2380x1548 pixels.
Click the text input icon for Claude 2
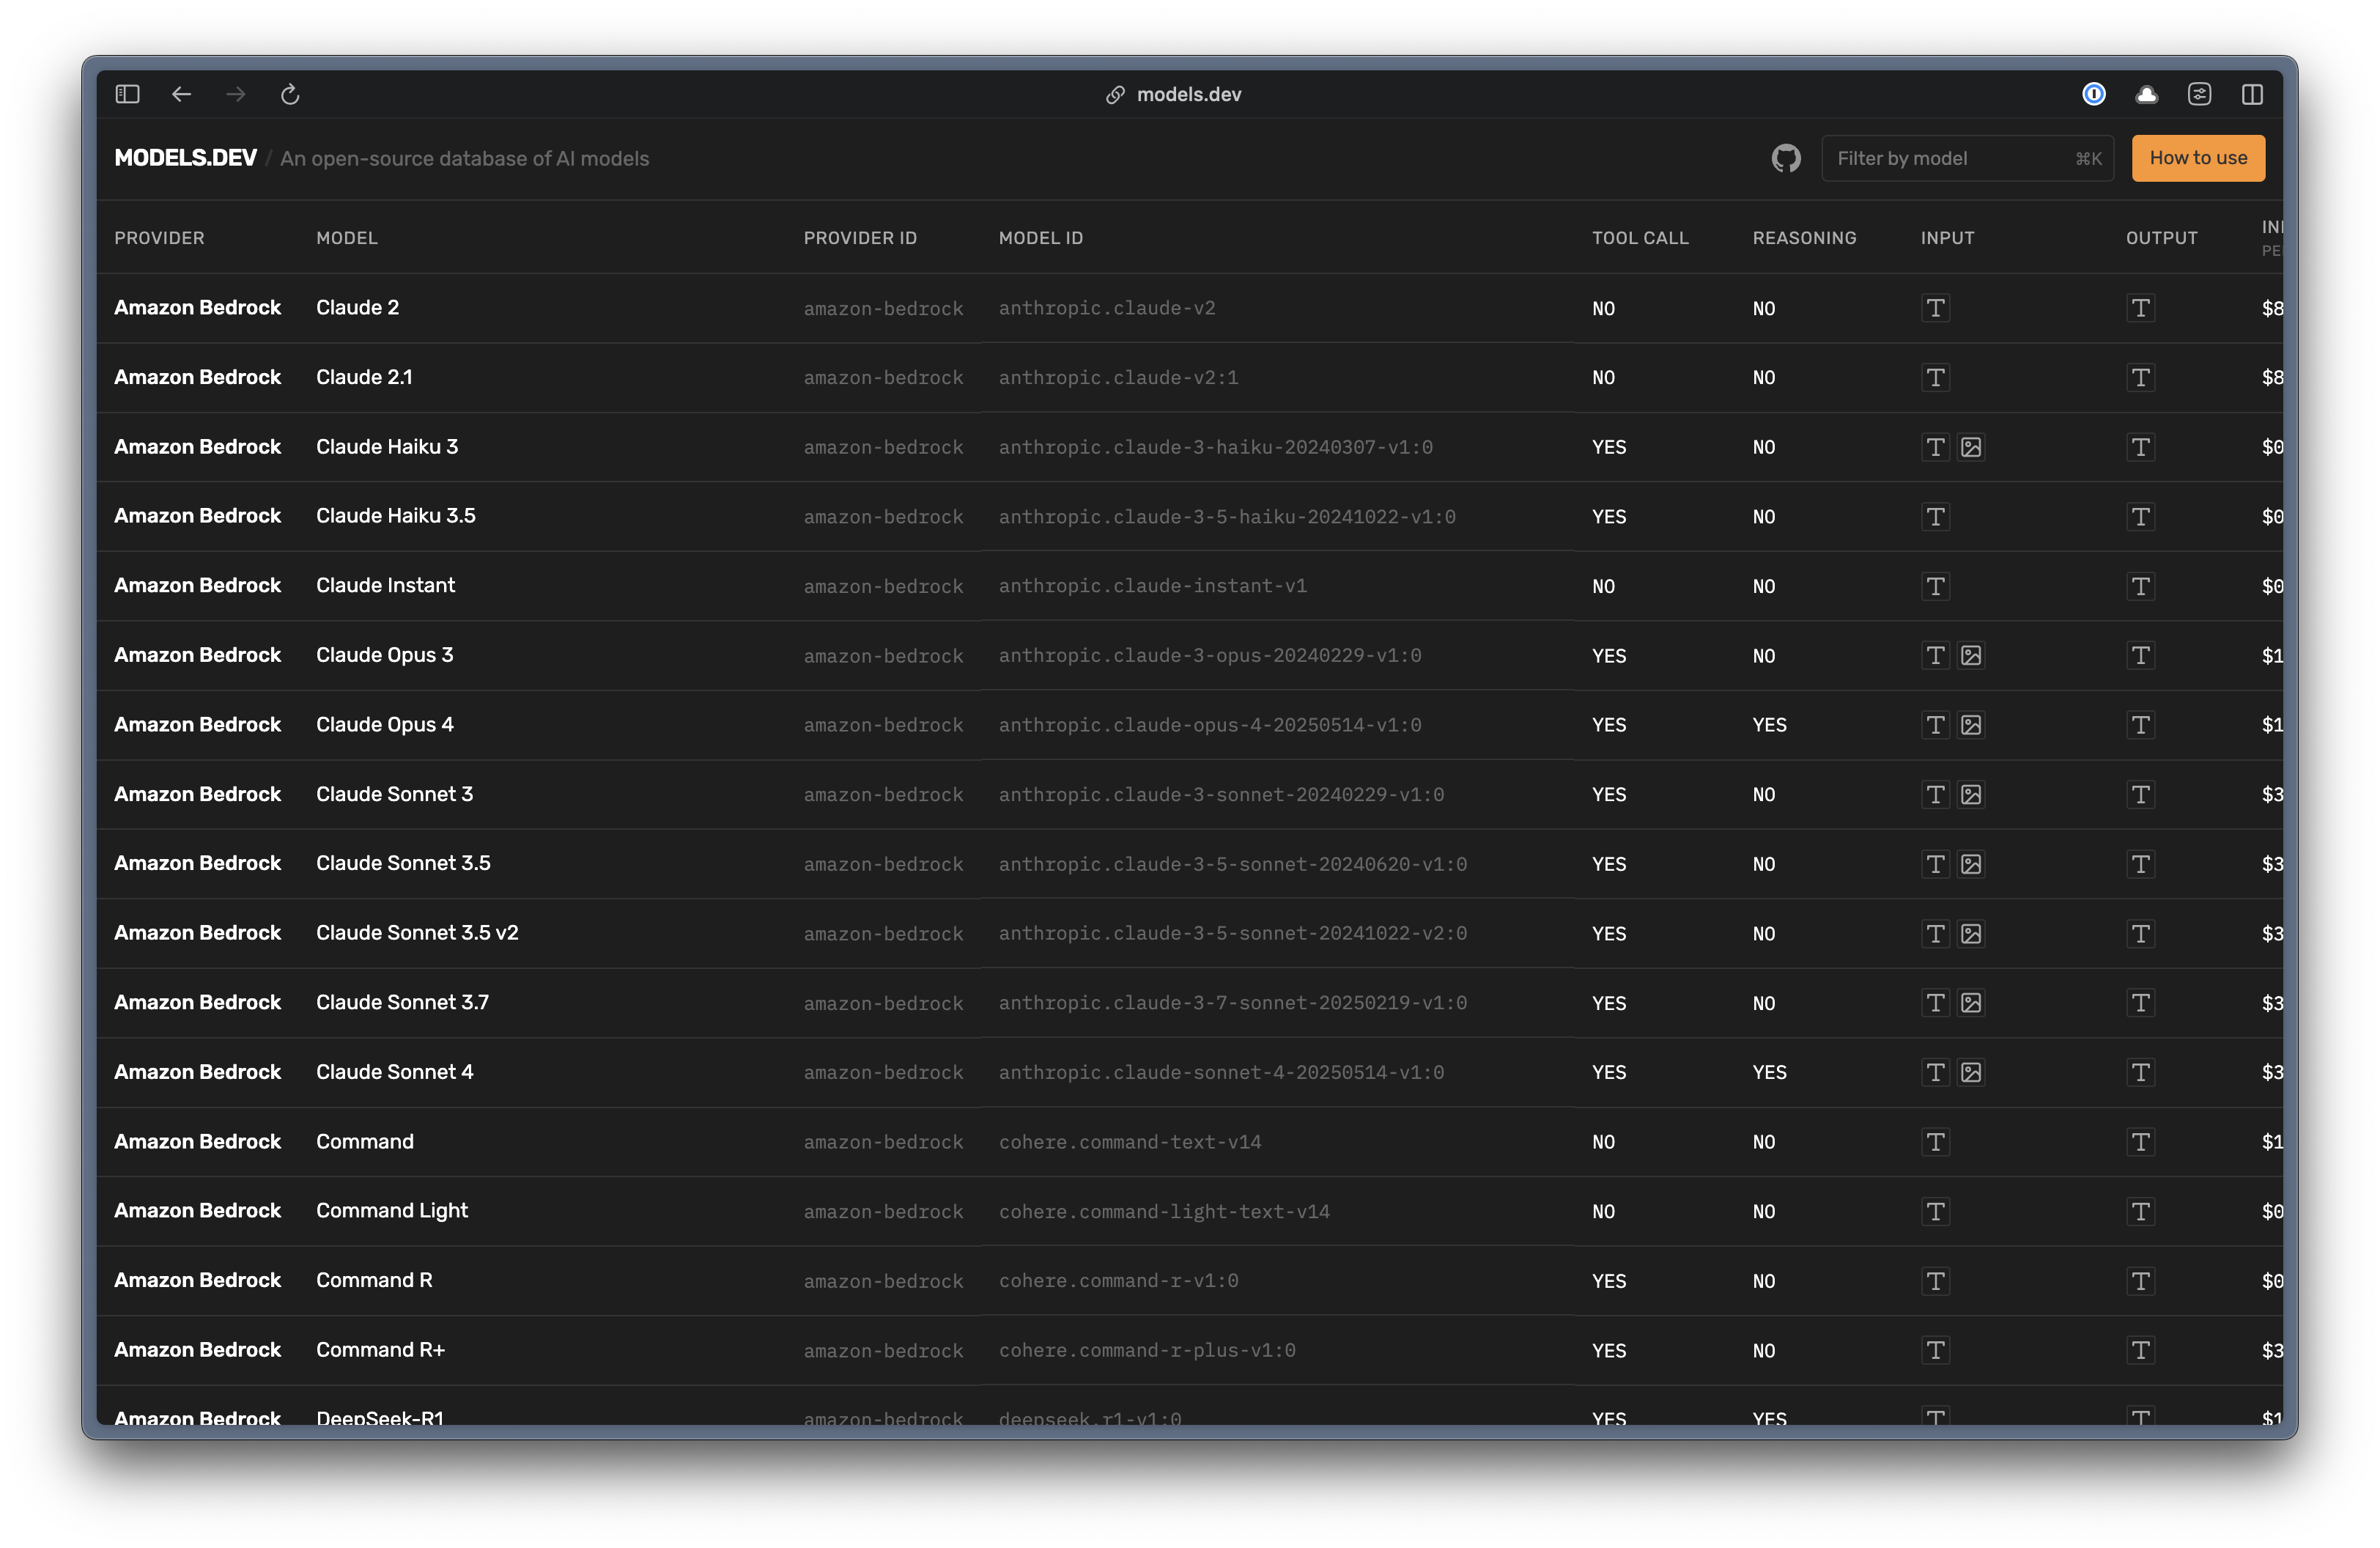tap(1936, 308)
